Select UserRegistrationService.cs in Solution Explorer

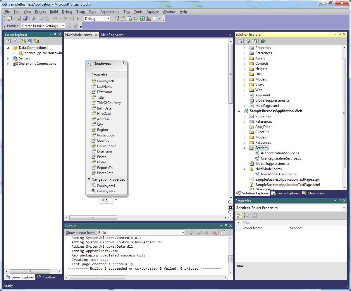[281, 158]
